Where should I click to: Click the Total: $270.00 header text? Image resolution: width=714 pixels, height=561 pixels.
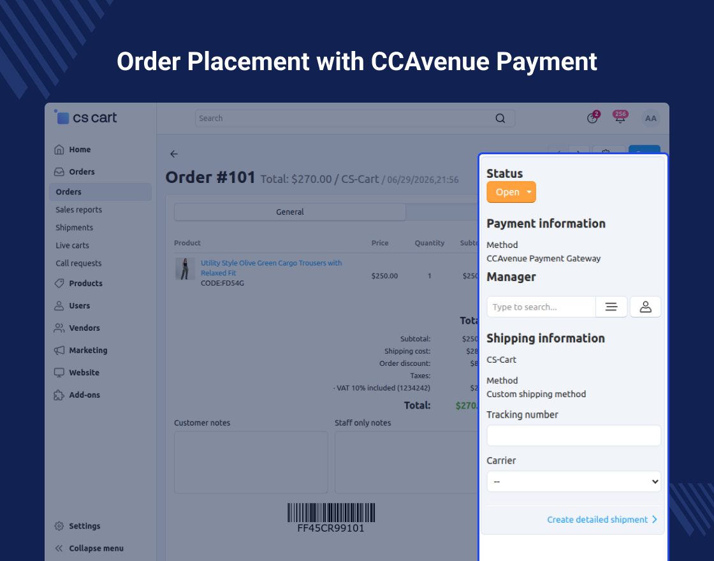point(296,179)
